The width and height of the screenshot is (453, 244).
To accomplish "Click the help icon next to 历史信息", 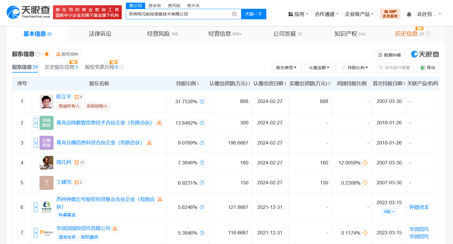I will (x=428, y=34).
